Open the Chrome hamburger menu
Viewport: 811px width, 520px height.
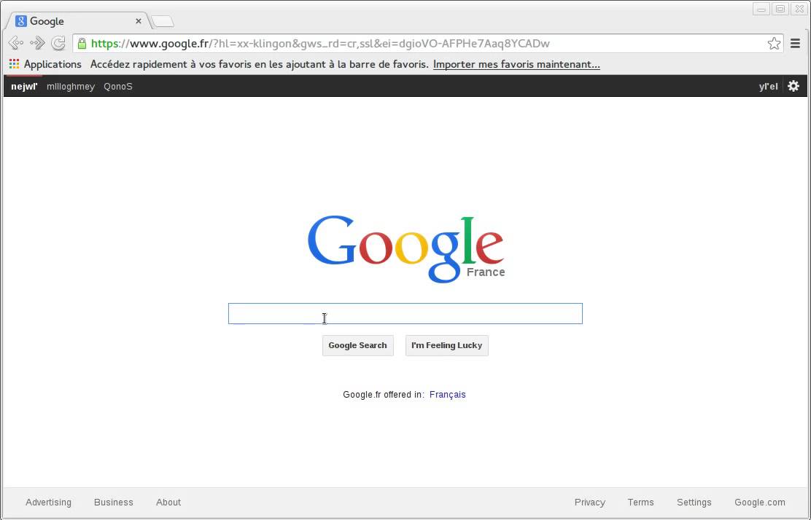click(796, 44)
